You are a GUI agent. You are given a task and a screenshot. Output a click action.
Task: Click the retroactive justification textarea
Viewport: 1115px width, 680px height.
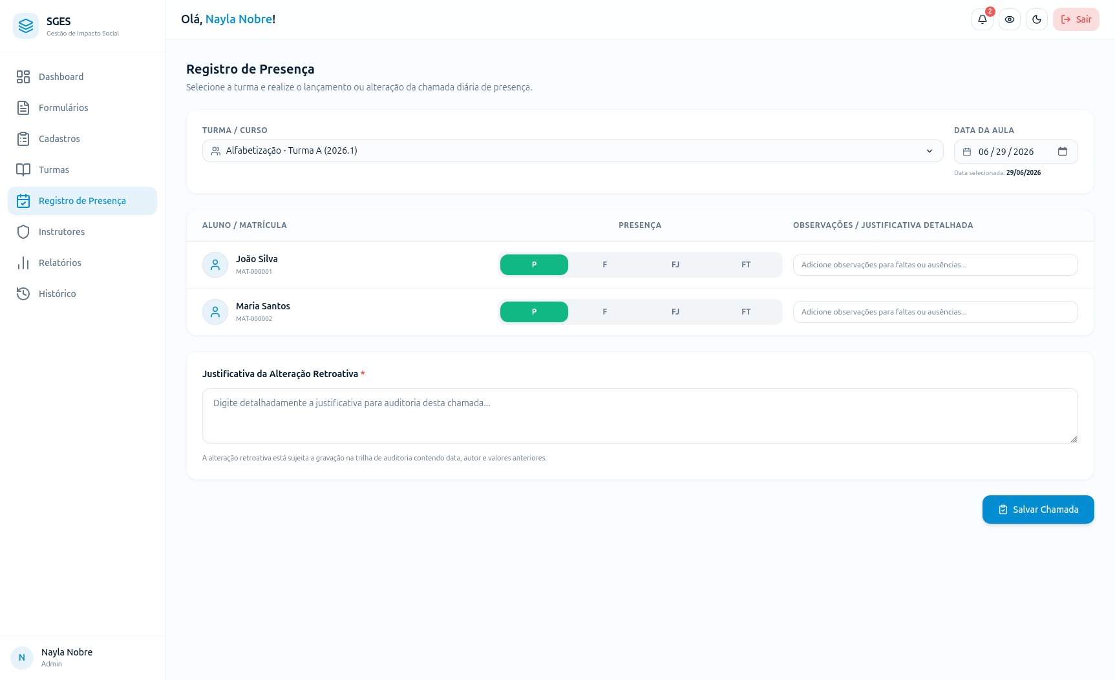[640, 416]
